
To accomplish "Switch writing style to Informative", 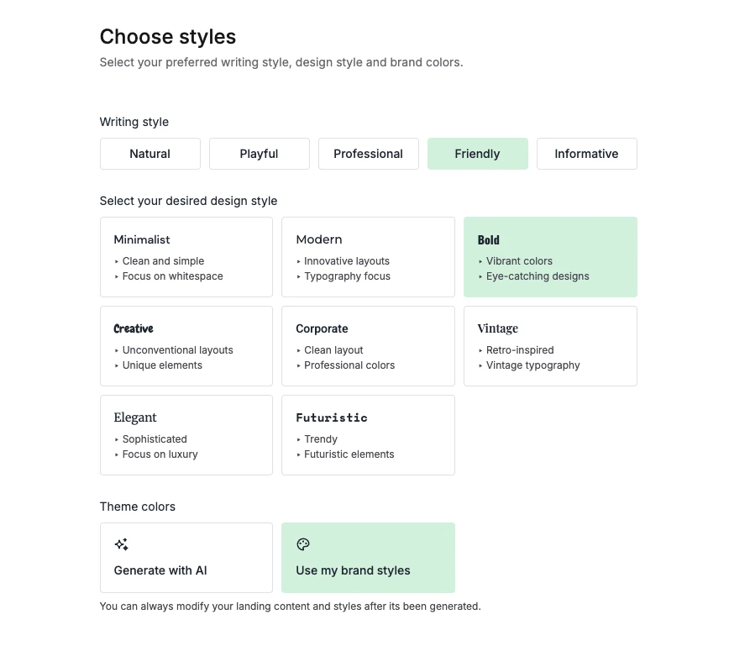I will click(x=586, y=154).
